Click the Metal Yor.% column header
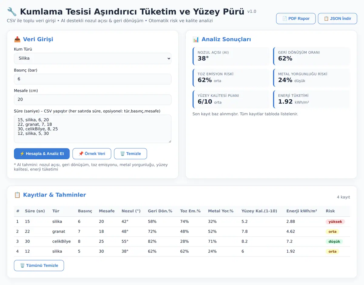 (221, 211)
